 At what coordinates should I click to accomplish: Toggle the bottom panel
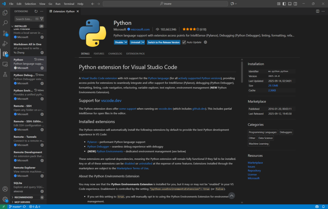[x=290, y=4]
